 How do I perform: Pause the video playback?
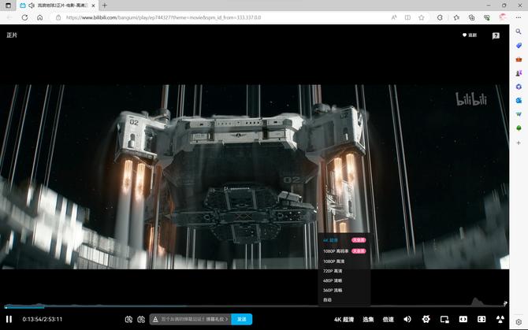(9, 319)
